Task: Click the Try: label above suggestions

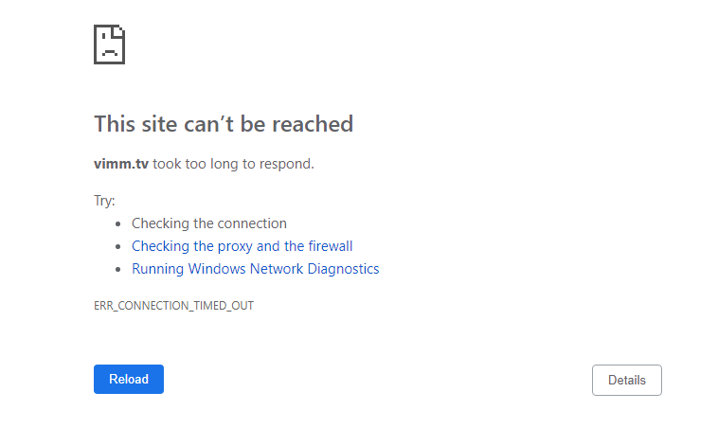Action: [x=104, y=201]
